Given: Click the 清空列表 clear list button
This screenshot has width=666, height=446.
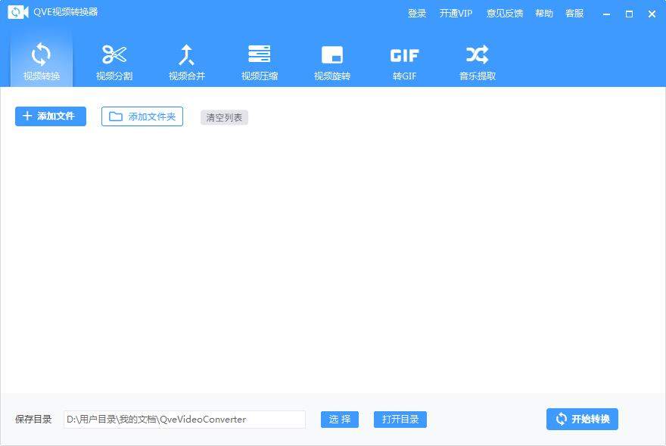Looking at the screenshot, I should pos(223,117).
